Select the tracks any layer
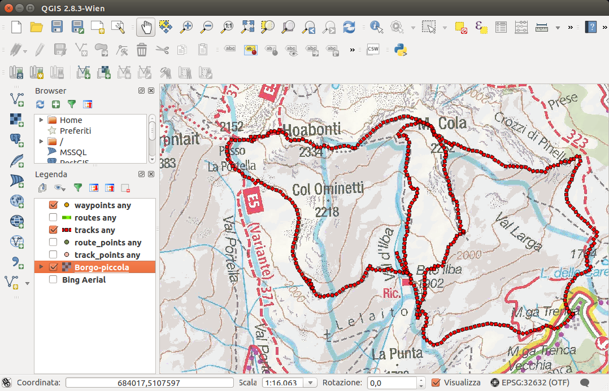 click(x=94, y=230)
